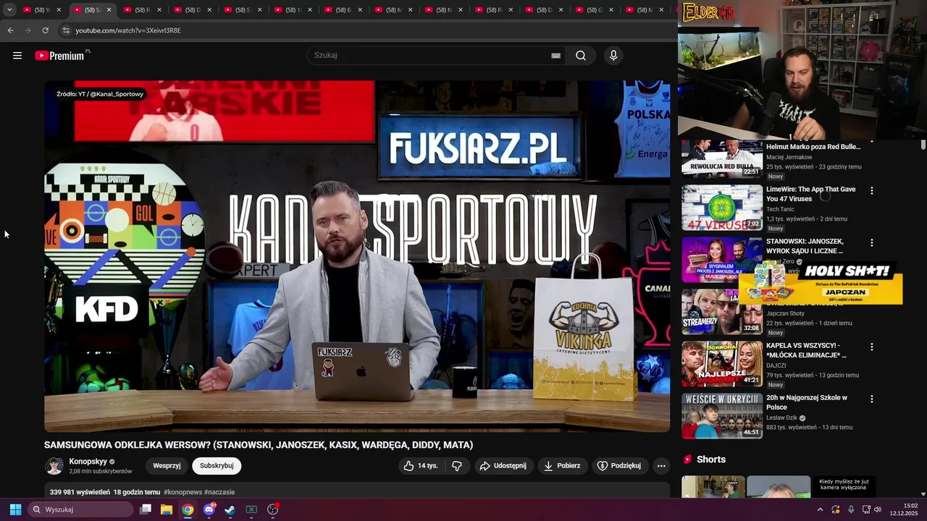View site information icon in address bar

pos(65,30)
